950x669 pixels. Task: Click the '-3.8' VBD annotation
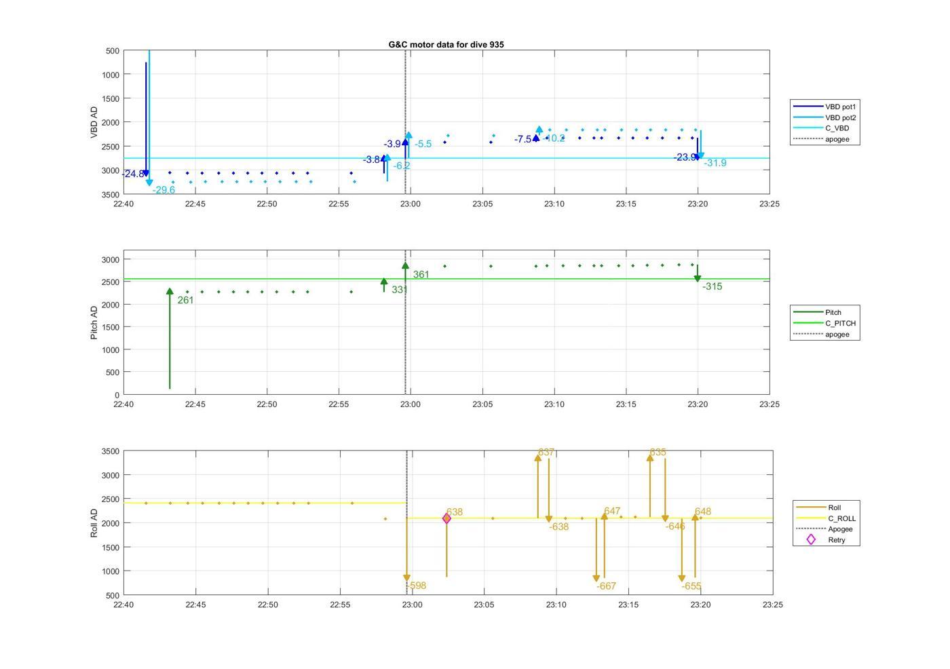[371, 160]
